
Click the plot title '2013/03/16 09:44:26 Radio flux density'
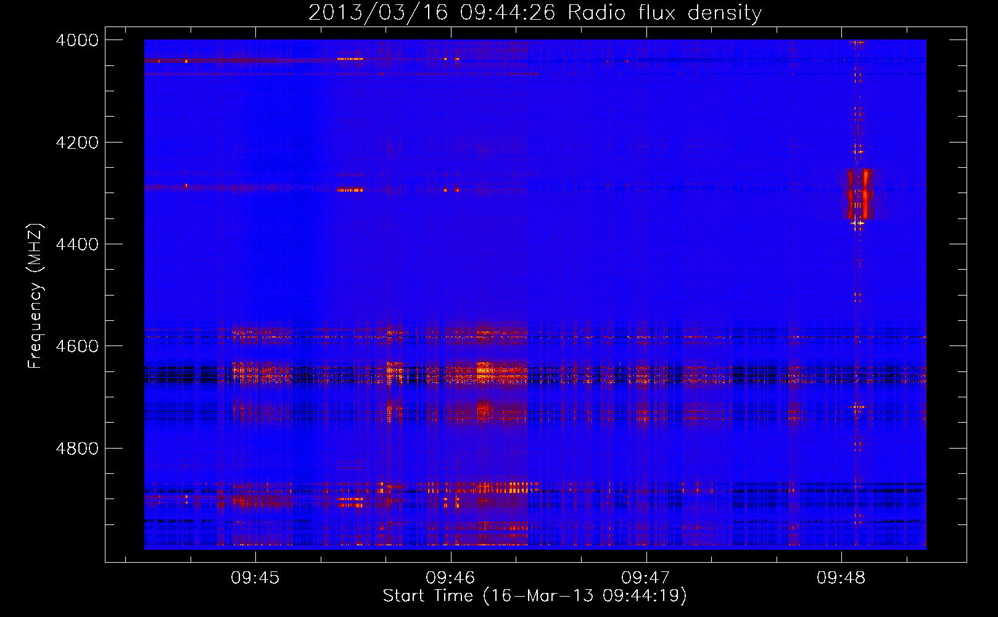pos(535,12)
